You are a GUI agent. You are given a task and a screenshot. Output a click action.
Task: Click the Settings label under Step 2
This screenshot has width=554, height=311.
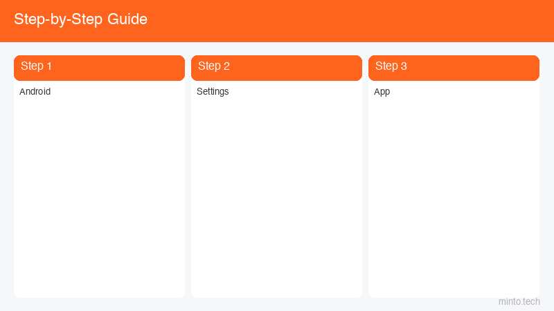213,92
